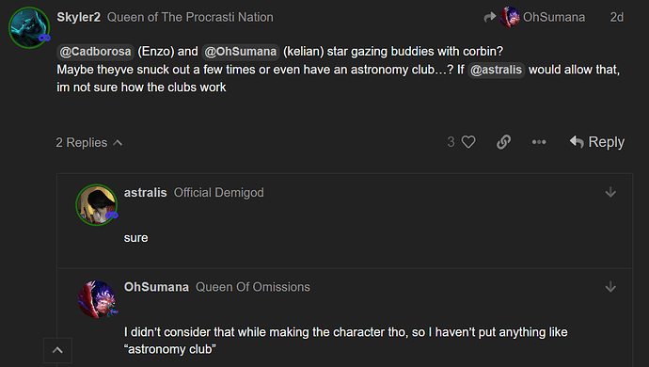Collapse the 2 Replies section
Image resolution: width=649 pixels, height=367 pixels.
click(x=89, y=142)
